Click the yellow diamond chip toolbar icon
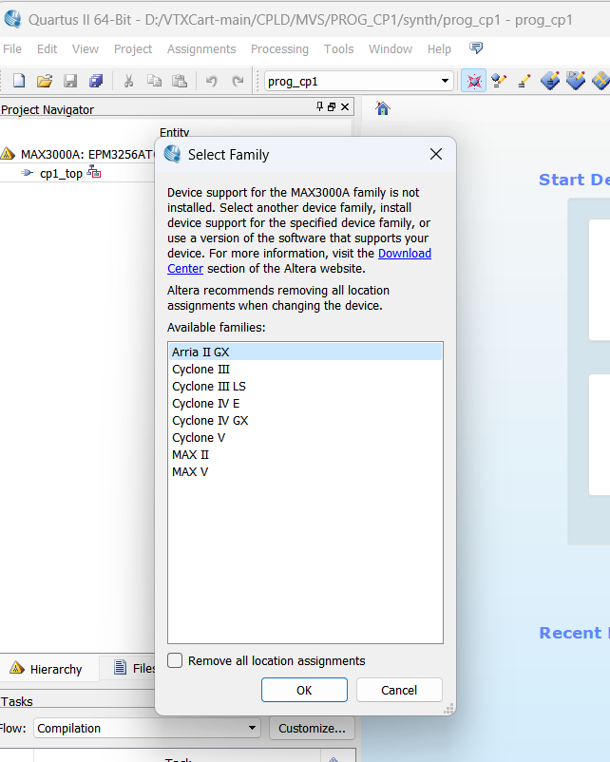This screenshot has width=610, height=762. 601,81
